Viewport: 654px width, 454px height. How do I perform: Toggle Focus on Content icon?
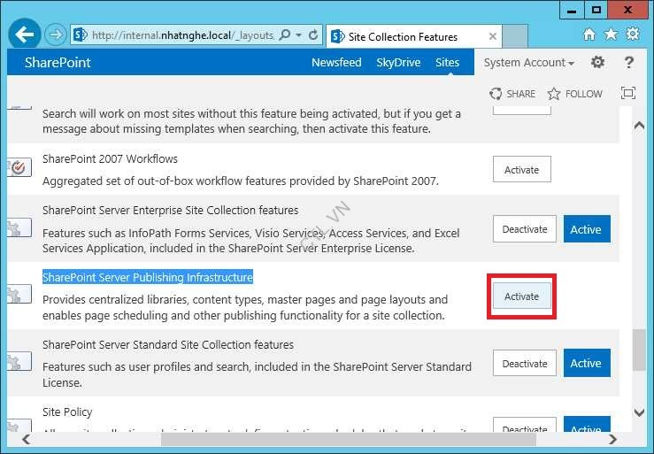[x=628, y=93]
